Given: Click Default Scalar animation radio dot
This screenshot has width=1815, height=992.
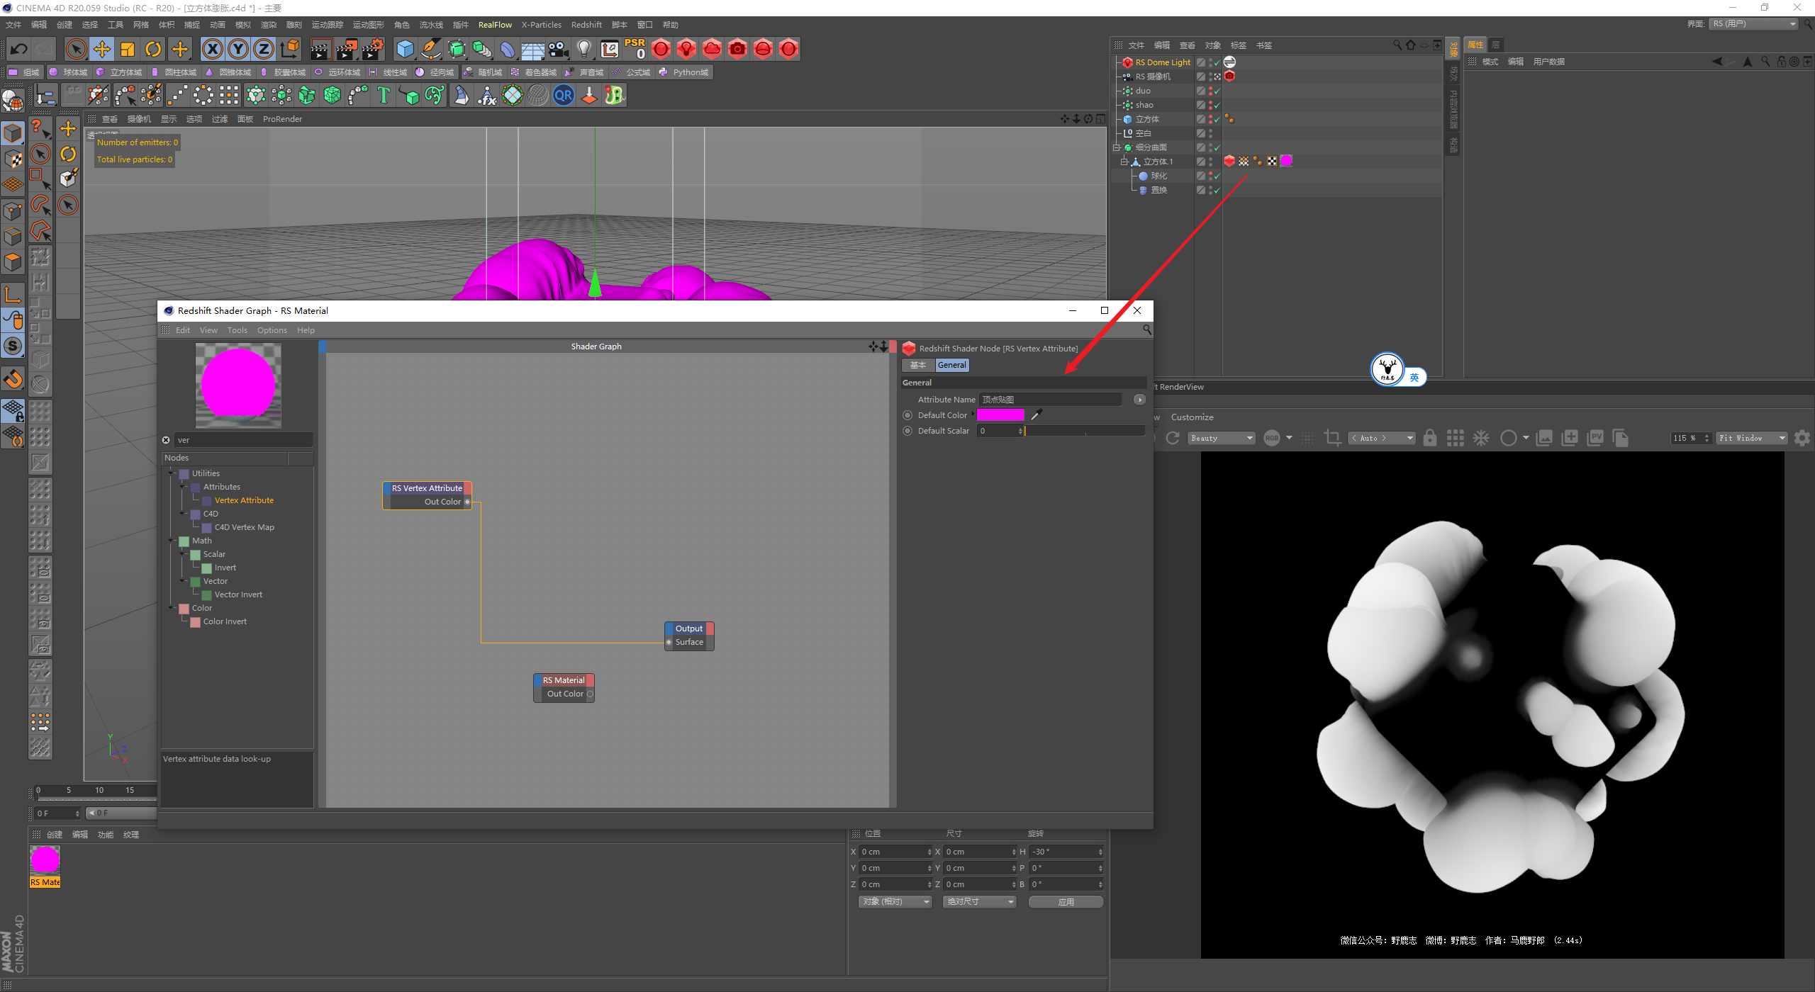Looking at the screenshot, I should click(907, 431).
